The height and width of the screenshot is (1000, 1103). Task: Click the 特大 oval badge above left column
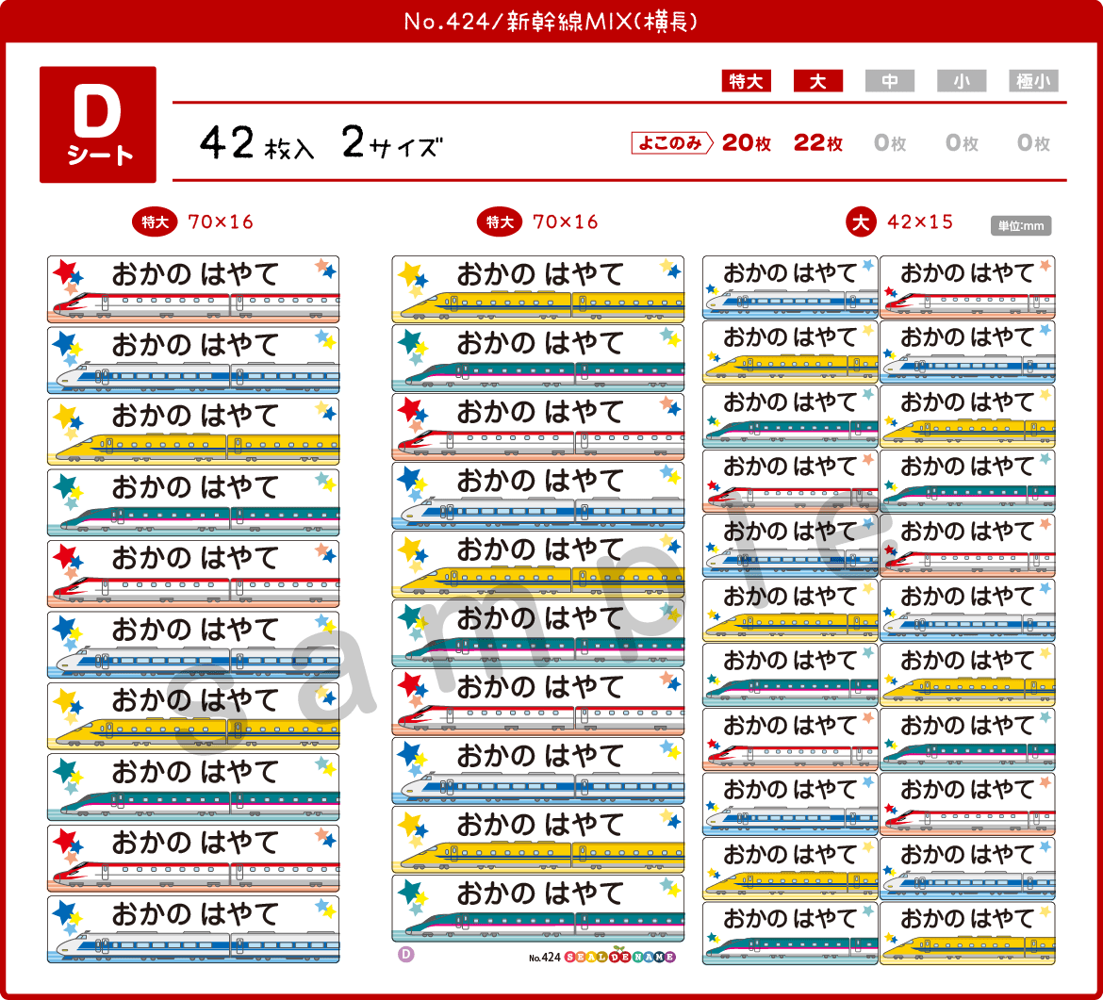pyautogui.click(x=155, y=222)
